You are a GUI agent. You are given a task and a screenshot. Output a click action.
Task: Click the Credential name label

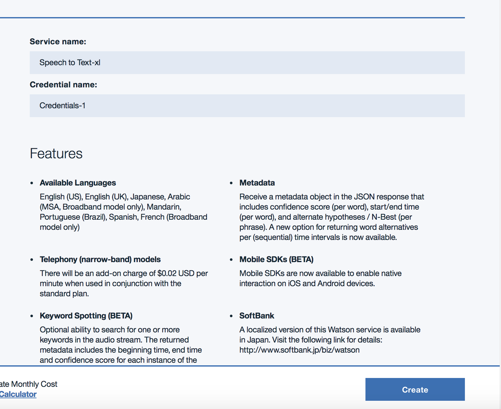63,85
